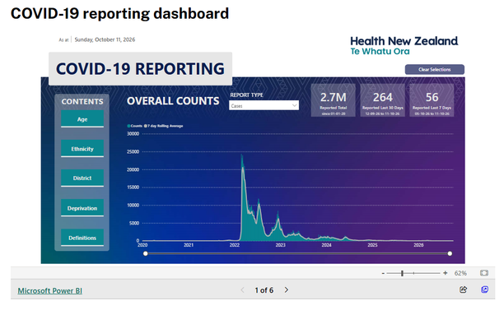Click the 7 day Rolling Average legend entry
This screenshot has height=310, width=504.
(164, 126)
